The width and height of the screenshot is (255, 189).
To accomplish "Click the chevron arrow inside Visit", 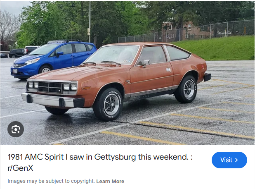I will (236, 160).
